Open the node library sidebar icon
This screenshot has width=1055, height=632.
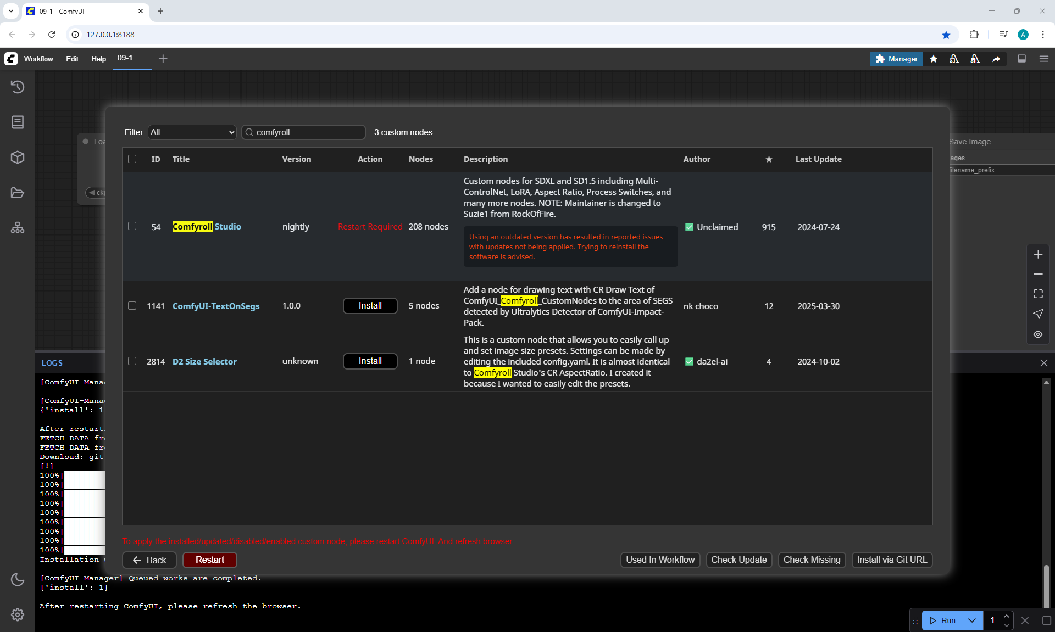pyautogui.click(x=18, y=122)
